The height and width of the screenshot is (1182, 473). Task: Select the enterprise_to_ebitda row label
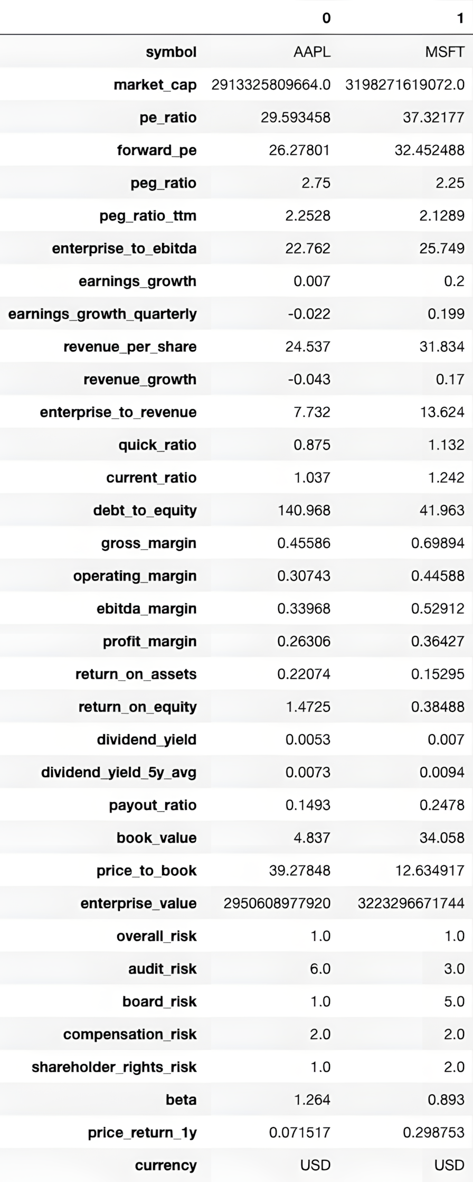tap(124, 249)
